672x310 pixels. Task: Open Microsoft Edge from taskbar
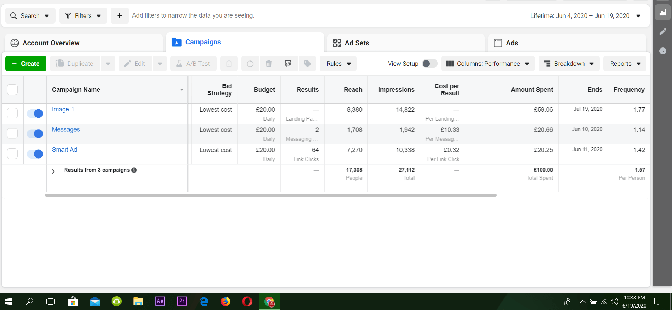click(204, 302)
